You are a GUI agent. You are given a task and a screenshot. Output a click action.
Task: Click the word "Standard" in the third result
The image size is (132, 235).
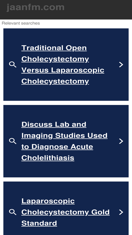tap(39, 223)
